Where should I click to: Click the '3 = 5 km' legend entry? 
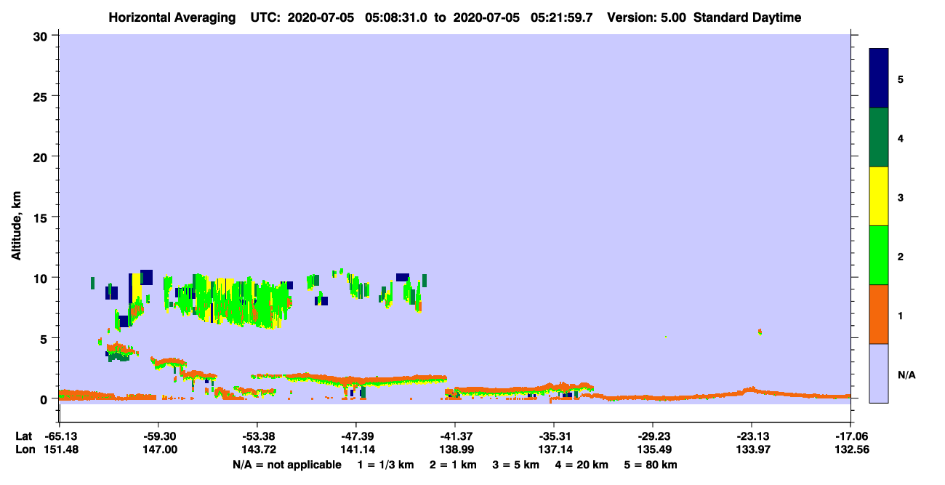pyautogui.click(x=516, y=465)
